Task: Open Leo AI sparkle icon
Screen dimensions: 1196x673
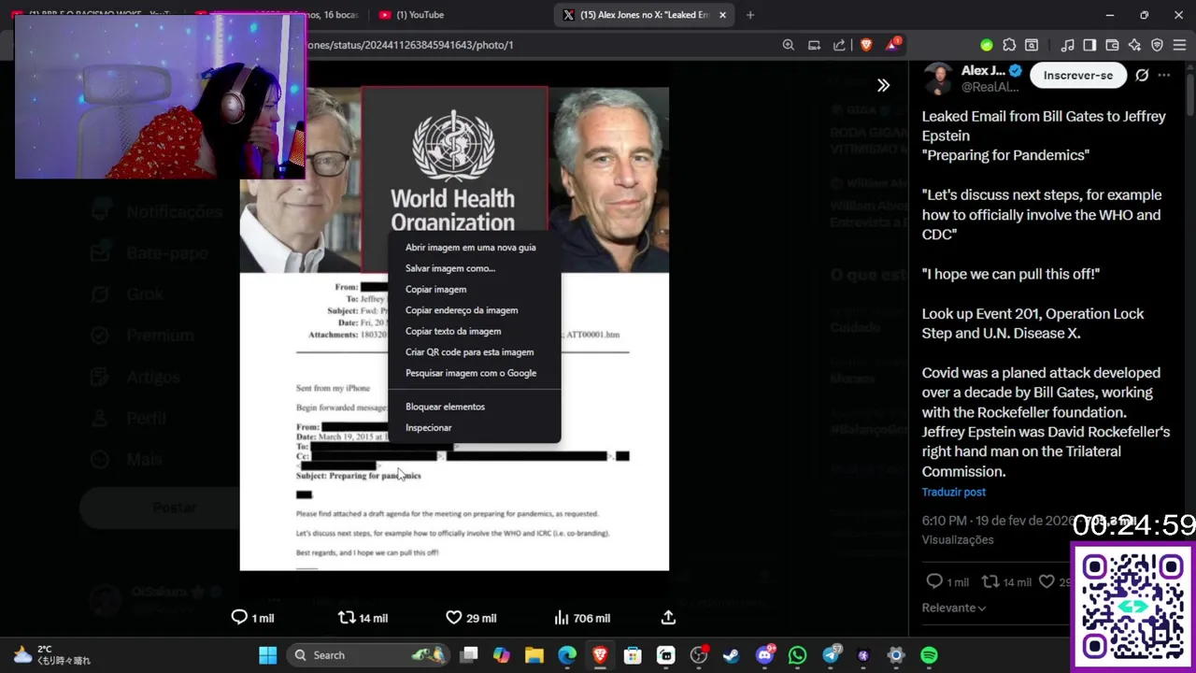Action: 1134,45
